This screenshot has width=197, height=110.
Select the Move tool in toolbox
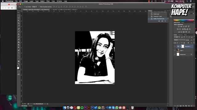(18, 13)
